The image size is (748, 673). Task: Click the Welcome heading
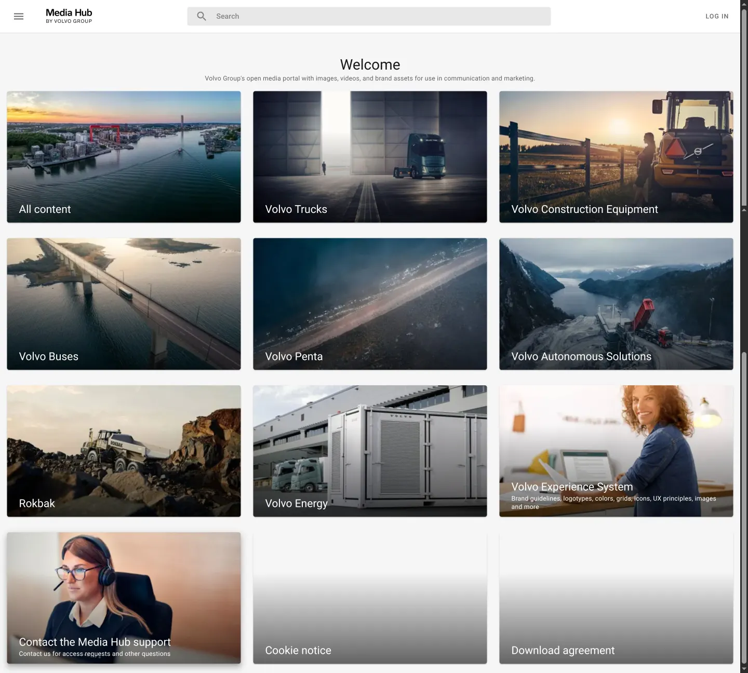click(370, 64)
